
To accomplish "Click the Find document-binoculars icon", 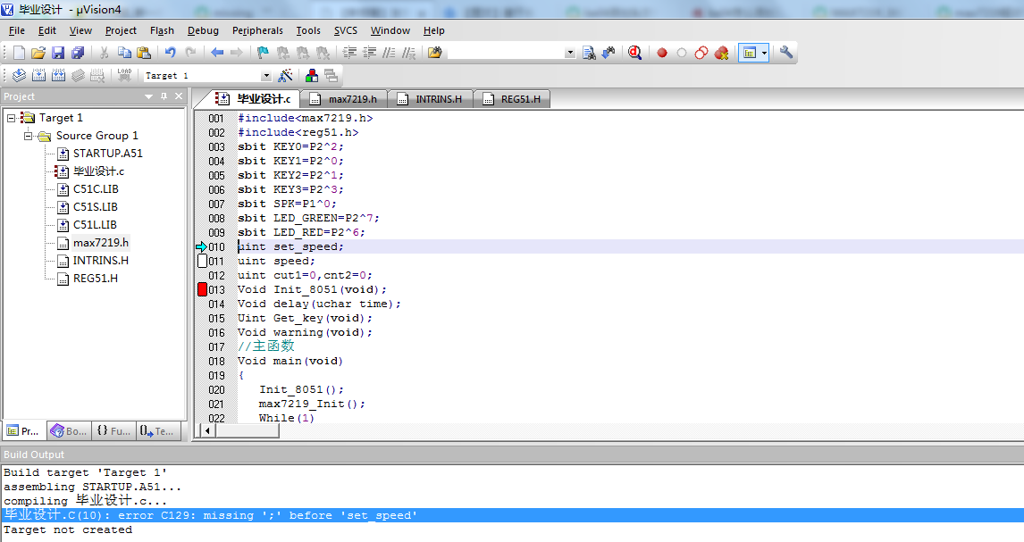I will click(589, 53).
